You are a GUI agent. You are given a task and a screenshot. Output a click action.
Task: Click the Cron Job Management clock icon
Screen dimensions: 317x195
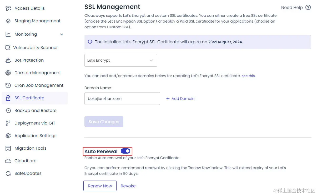click(x=8, y=85)
